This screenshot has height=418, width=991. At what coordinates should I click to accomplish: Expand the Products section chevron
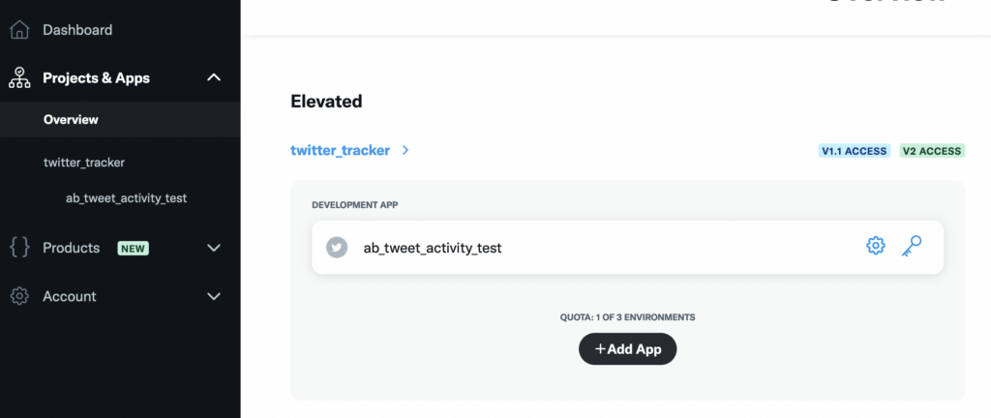(x=214, y=248)
